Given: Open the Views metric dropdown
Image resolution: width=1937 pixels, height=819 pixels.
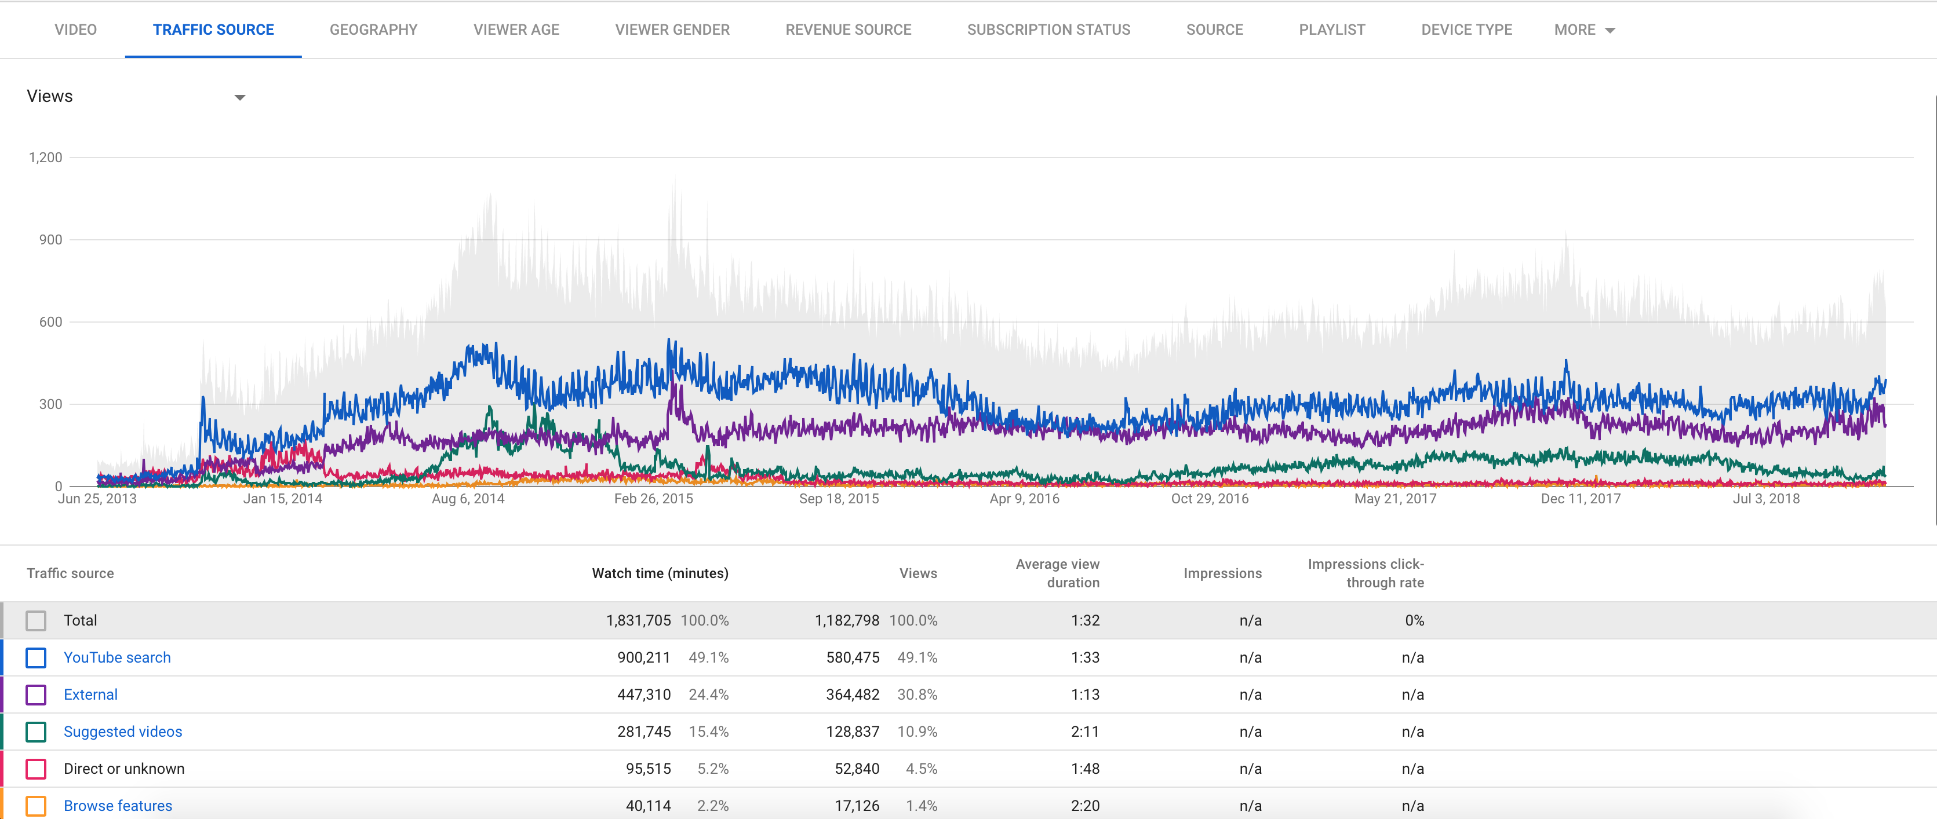Looking at the screenshot, I should (x=136, y=96).
